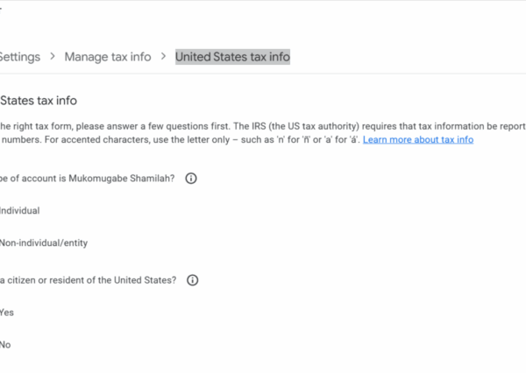Image resolution: width=526 pixels, height=373 pixels.
Task: Click the chevron arrow after Settings breadcrumb
Action: tap(53, 57)
